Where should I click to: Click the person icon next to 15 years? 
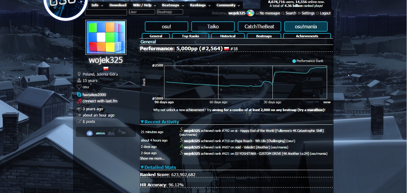pyautogui.click(x=79, y=80)
